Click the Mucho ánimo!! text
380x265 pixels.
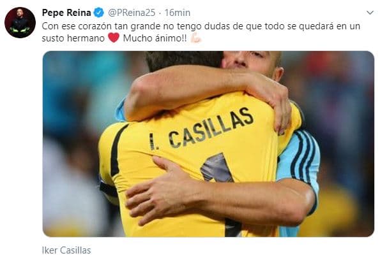[155, 38]
